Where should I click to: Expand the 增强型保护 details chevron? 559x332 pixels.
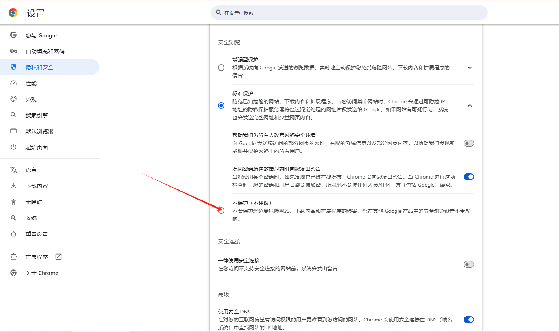[470, 68]
